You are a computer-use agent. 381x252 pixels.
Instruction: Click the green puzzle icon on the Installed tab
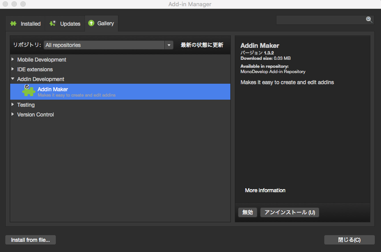coord(13,23)
